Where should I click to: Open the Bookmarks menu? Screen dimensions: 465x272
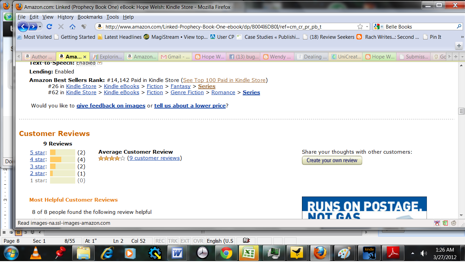point(90,17)
